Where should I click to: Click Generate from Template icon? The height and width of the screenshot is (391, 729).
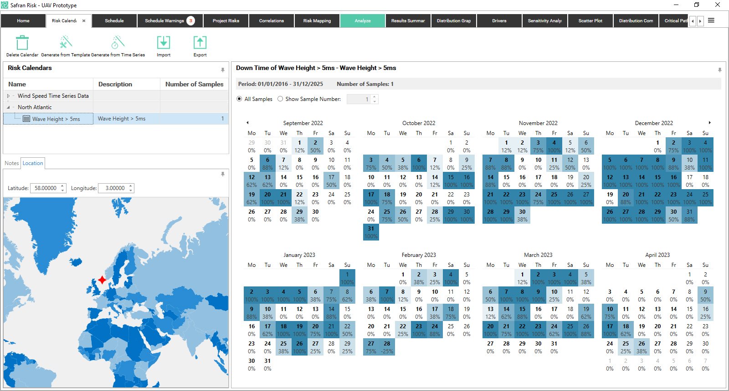66,43
